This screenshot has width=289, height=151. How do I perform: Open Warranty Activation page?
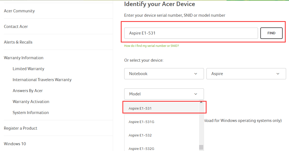[31, 102]
